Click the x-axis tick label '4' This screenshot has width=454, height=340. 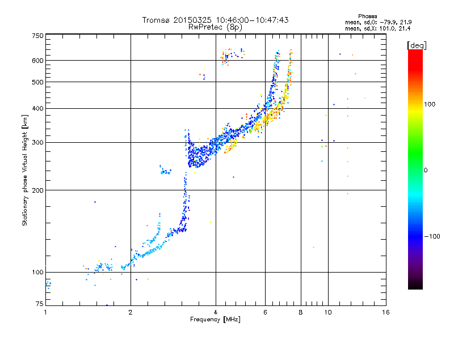216,313
